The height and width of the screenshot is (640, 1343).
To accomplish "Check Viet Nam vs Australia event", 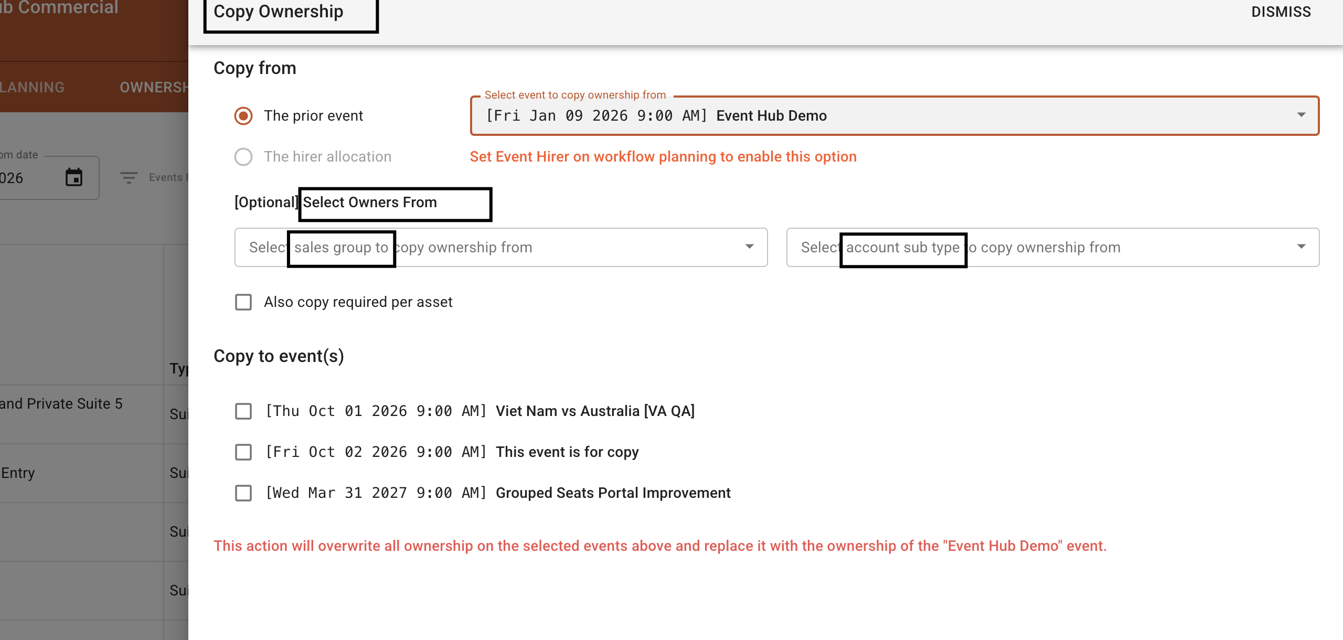I will coord(243,411).
